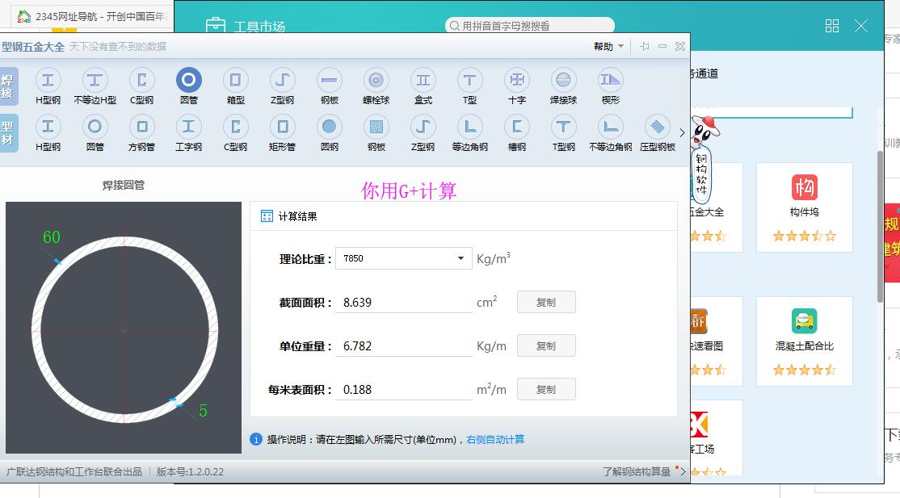Click the 截面面积 result field

click(403, 303)
